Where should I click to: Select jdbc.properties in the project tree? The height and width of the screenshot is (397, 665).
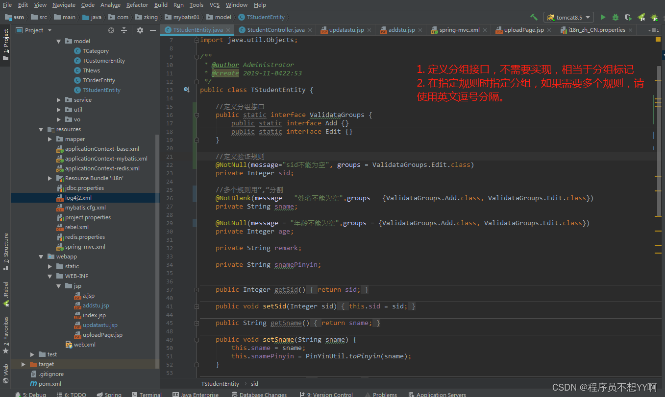click(84, 188)
